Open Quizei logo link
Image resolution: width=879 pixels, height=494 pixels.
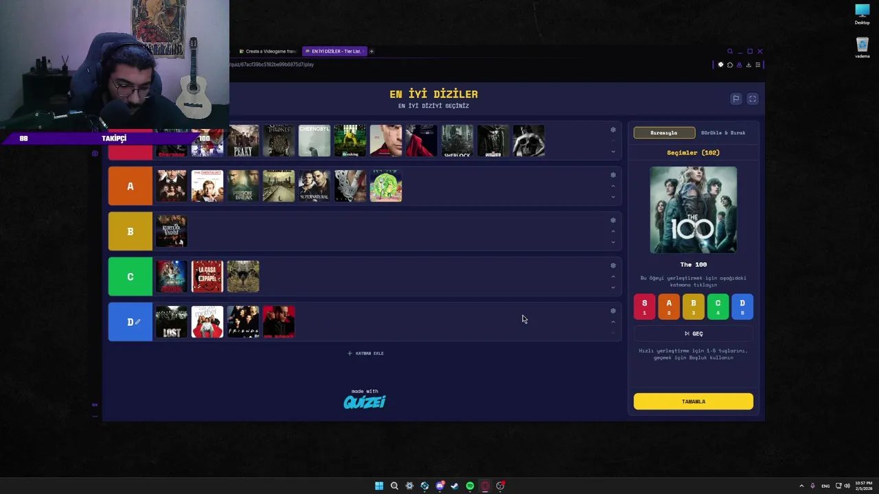coord(365,401)
